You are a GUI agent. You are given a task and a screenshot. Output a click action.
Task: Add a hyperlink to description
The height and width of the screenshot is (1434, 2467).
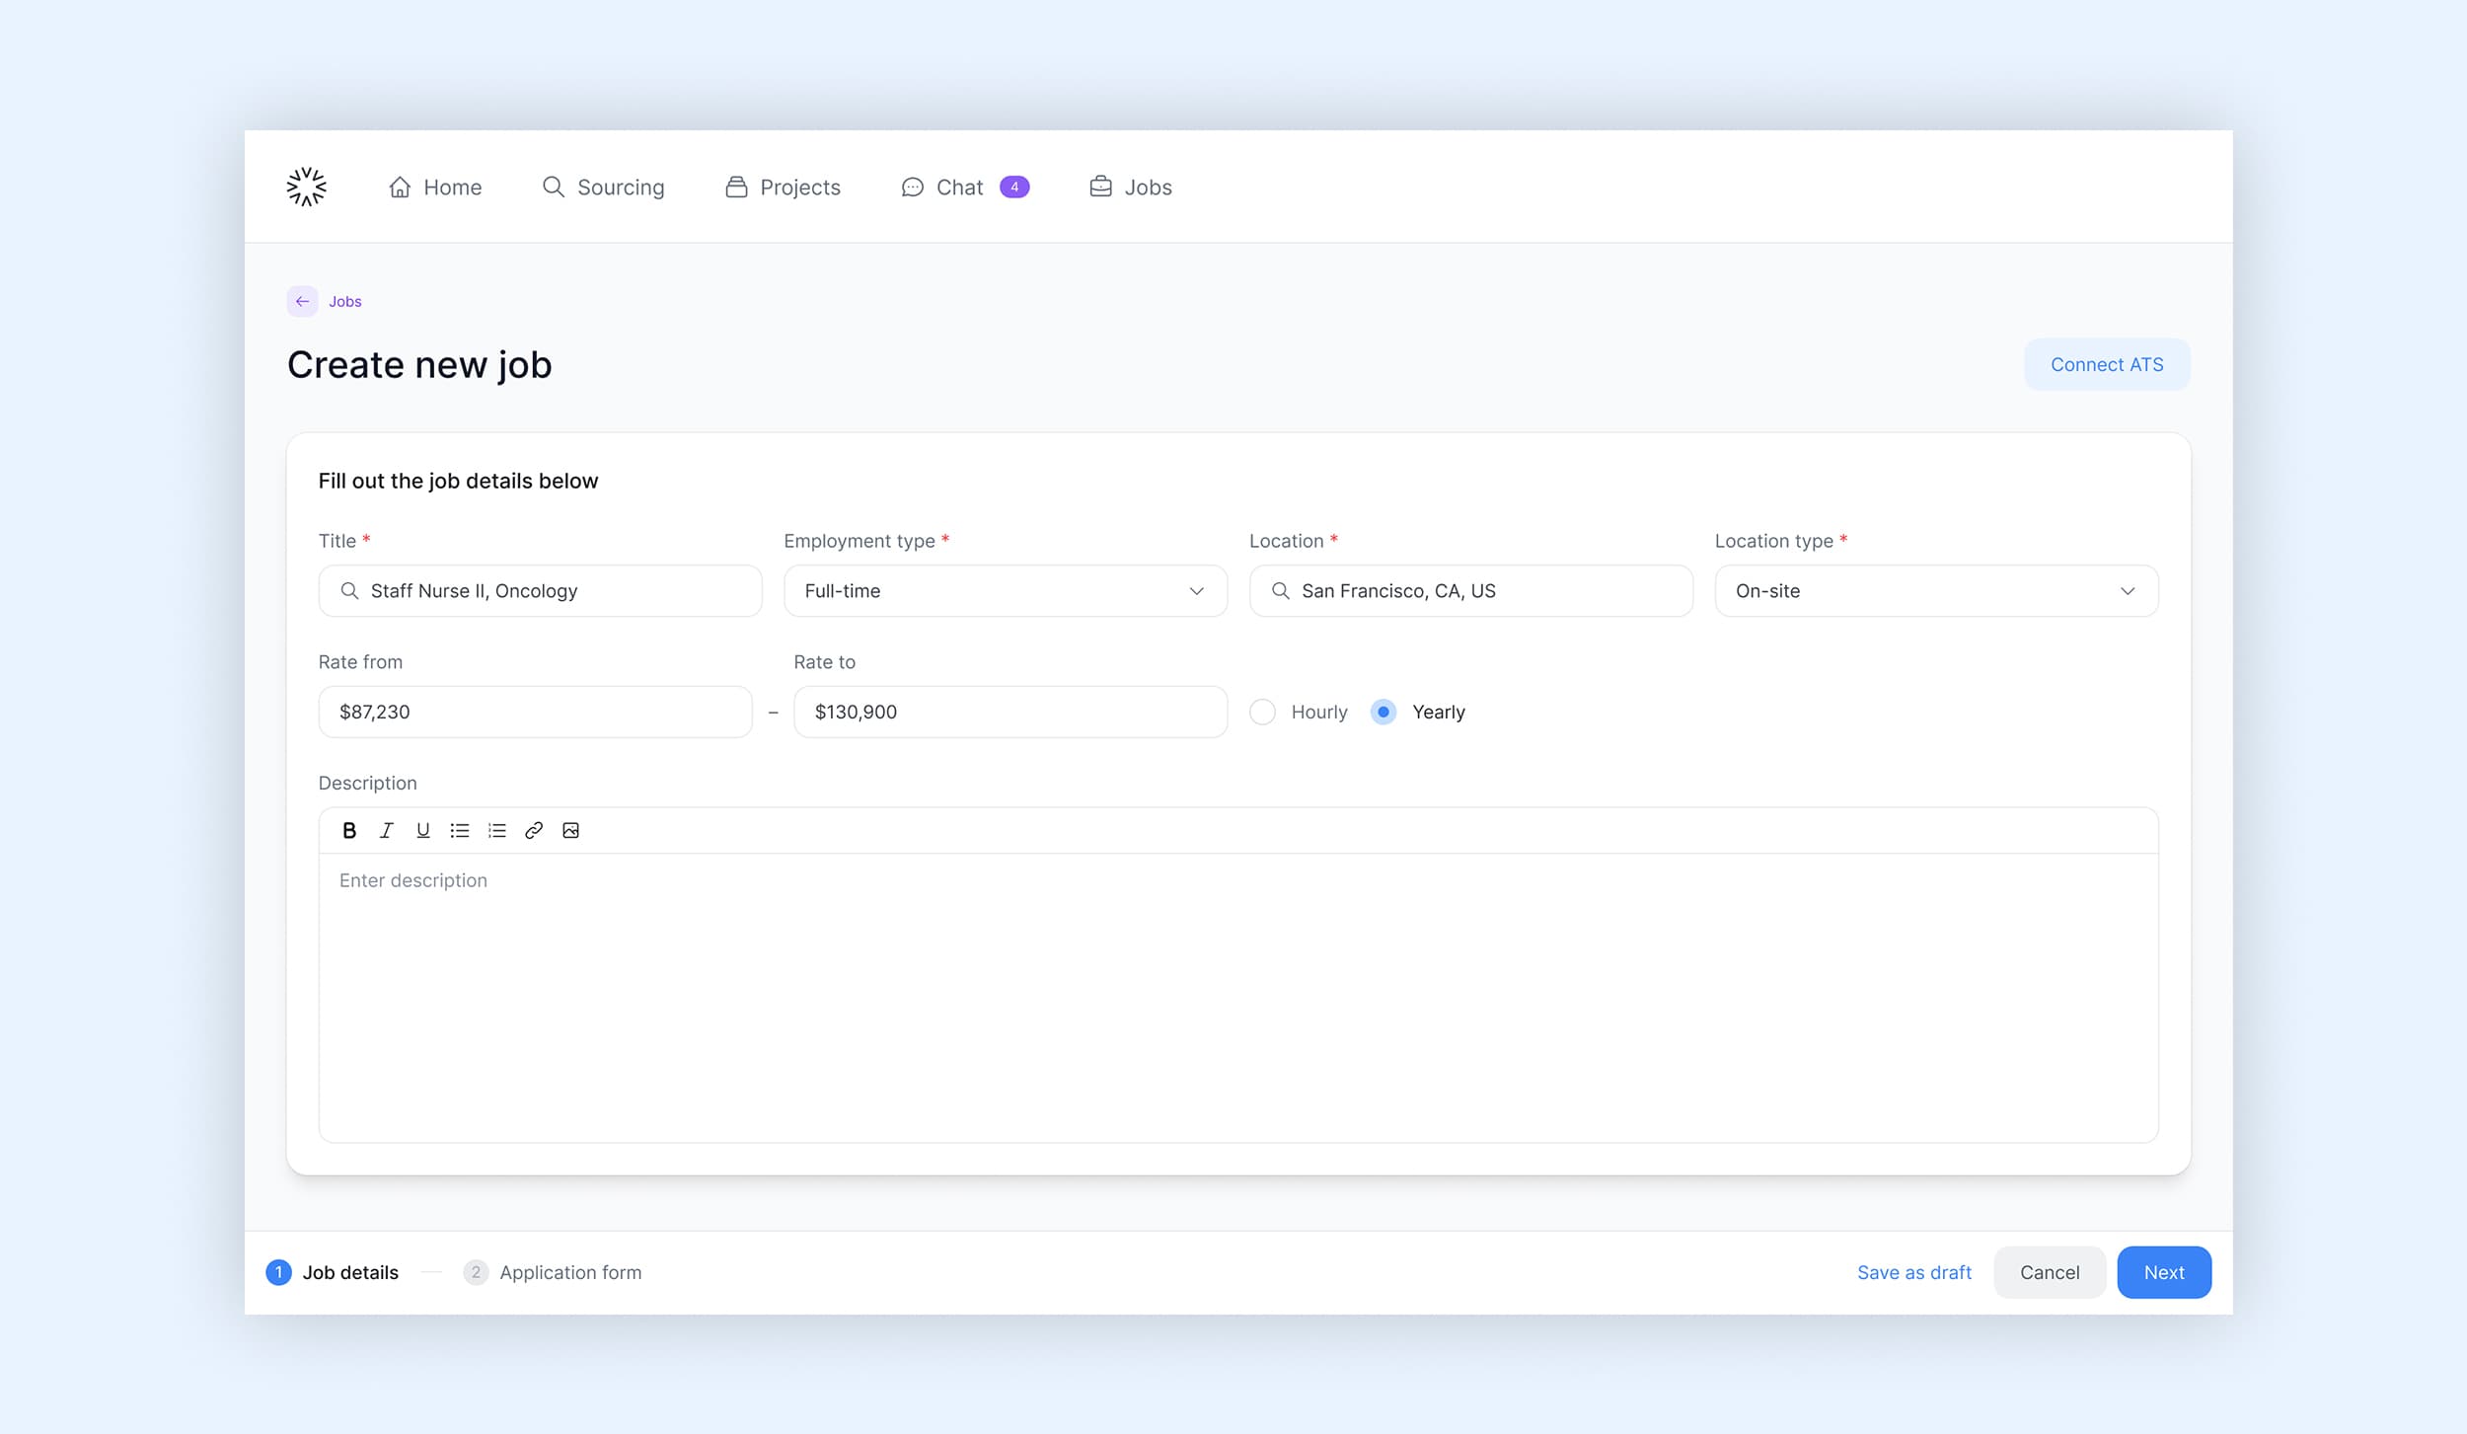[534, 830]
